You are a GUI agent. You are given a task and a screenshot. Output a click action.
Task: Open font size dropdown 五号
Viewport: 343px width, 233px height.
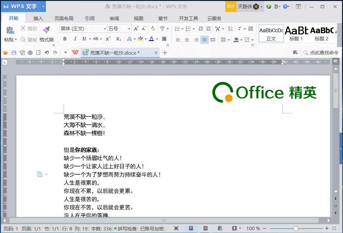(129, 29)
